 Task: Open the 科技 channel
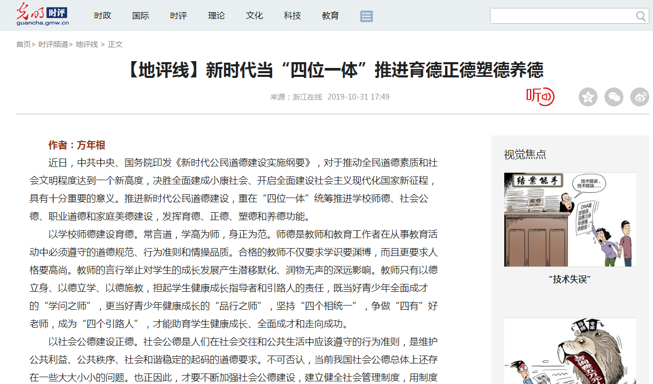click(292, 16)
